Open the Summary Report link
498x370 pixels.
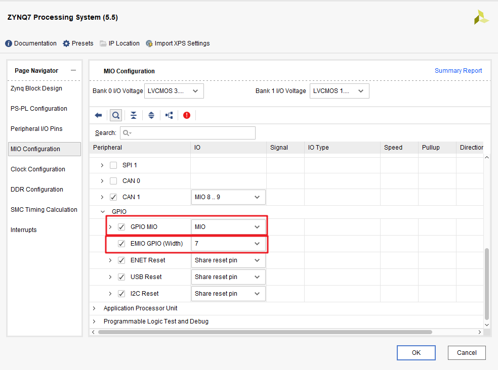tap(458, 71)
